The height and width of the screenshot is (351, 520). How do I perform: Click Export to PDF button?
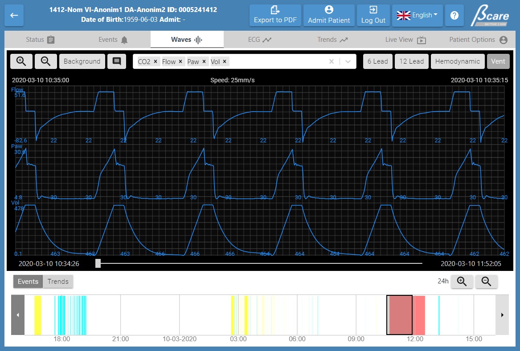[275, 16]
